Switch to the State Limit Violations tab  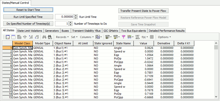tap(30, 31)
